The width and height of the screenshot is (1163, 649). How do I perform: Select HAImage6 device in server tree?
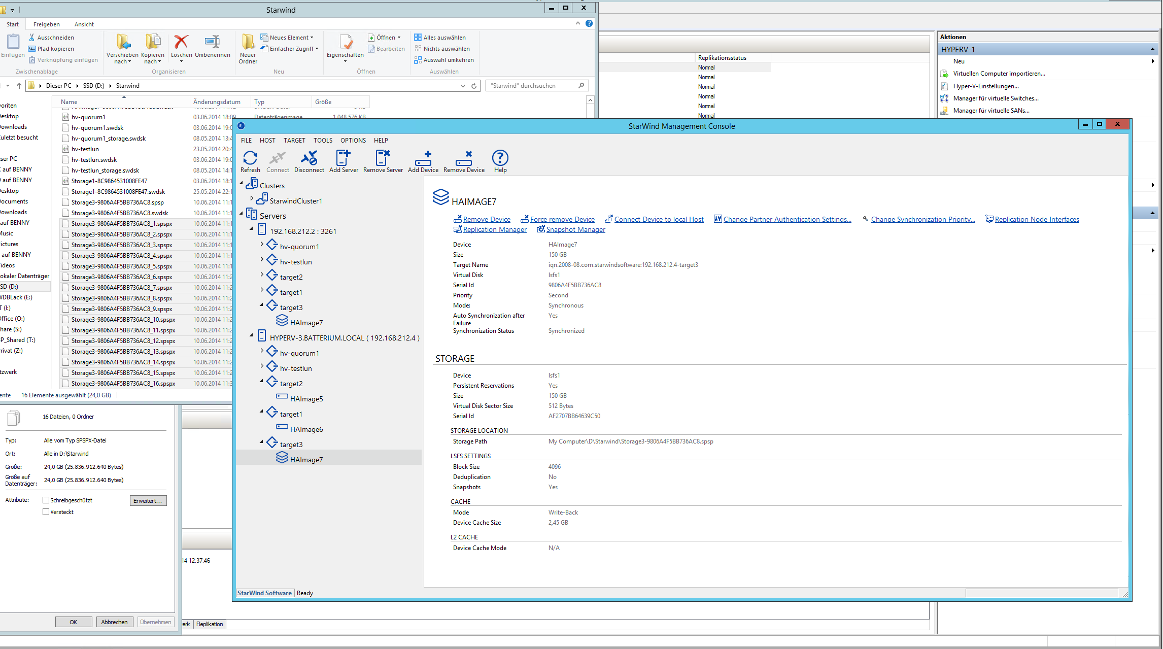306,429
